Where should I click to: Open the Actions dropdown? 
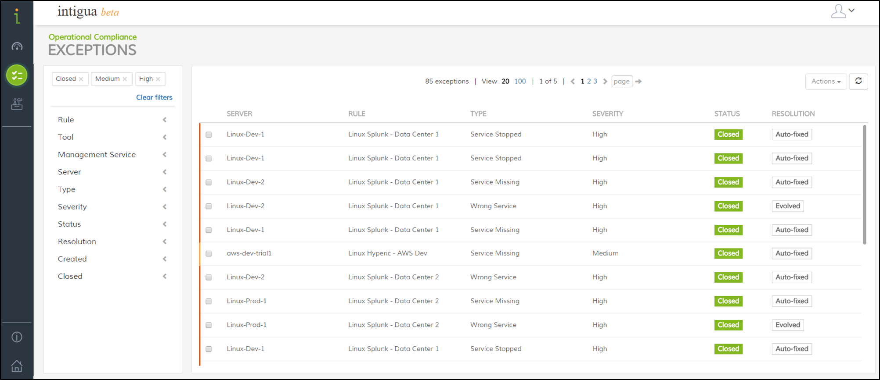tap(826, 82)
